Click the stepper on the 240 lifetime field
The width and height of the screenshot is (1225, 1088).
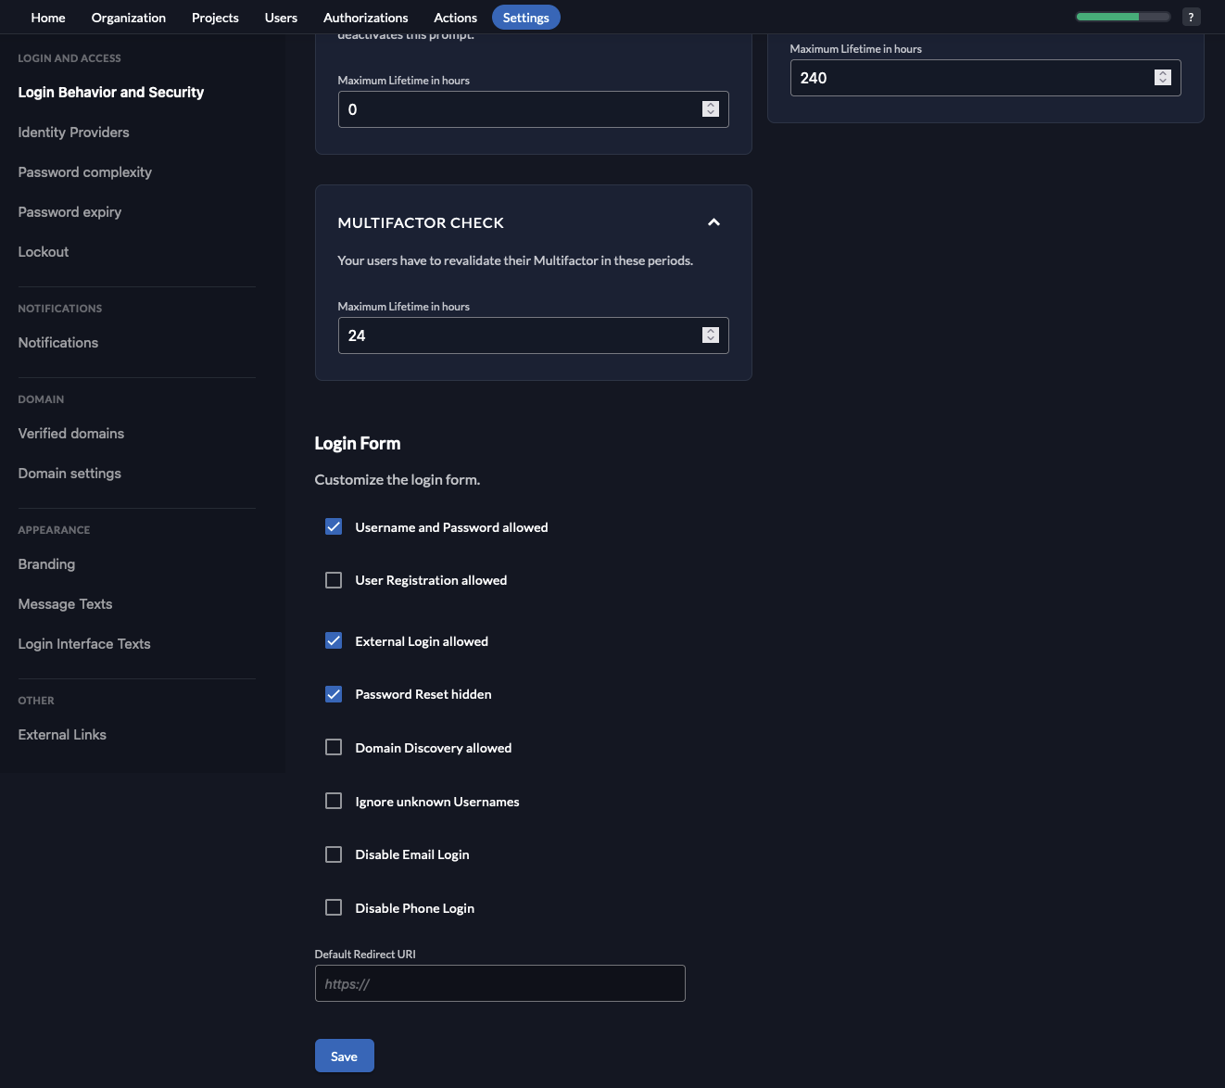tap(1162, 78)
